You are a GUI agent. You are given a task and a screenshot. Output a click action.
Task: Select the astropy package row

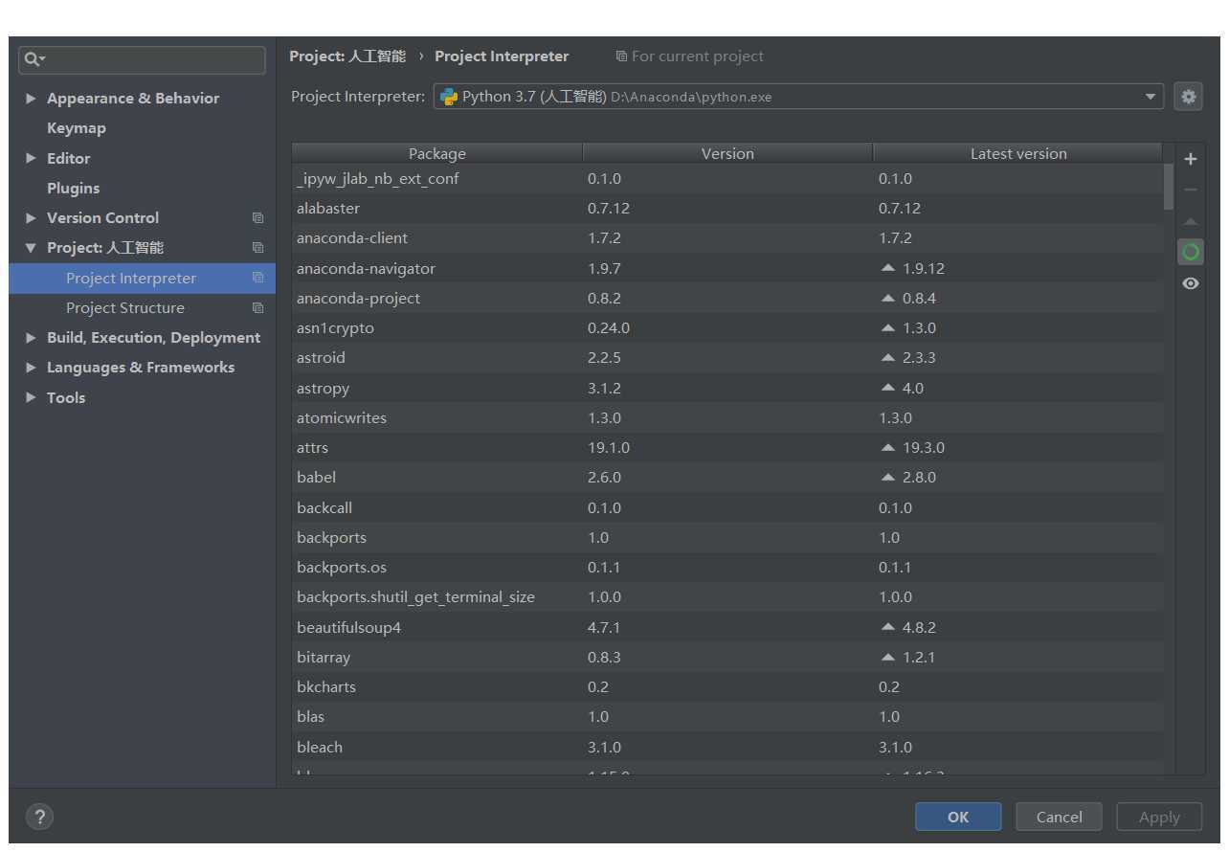tap(727, 388)
